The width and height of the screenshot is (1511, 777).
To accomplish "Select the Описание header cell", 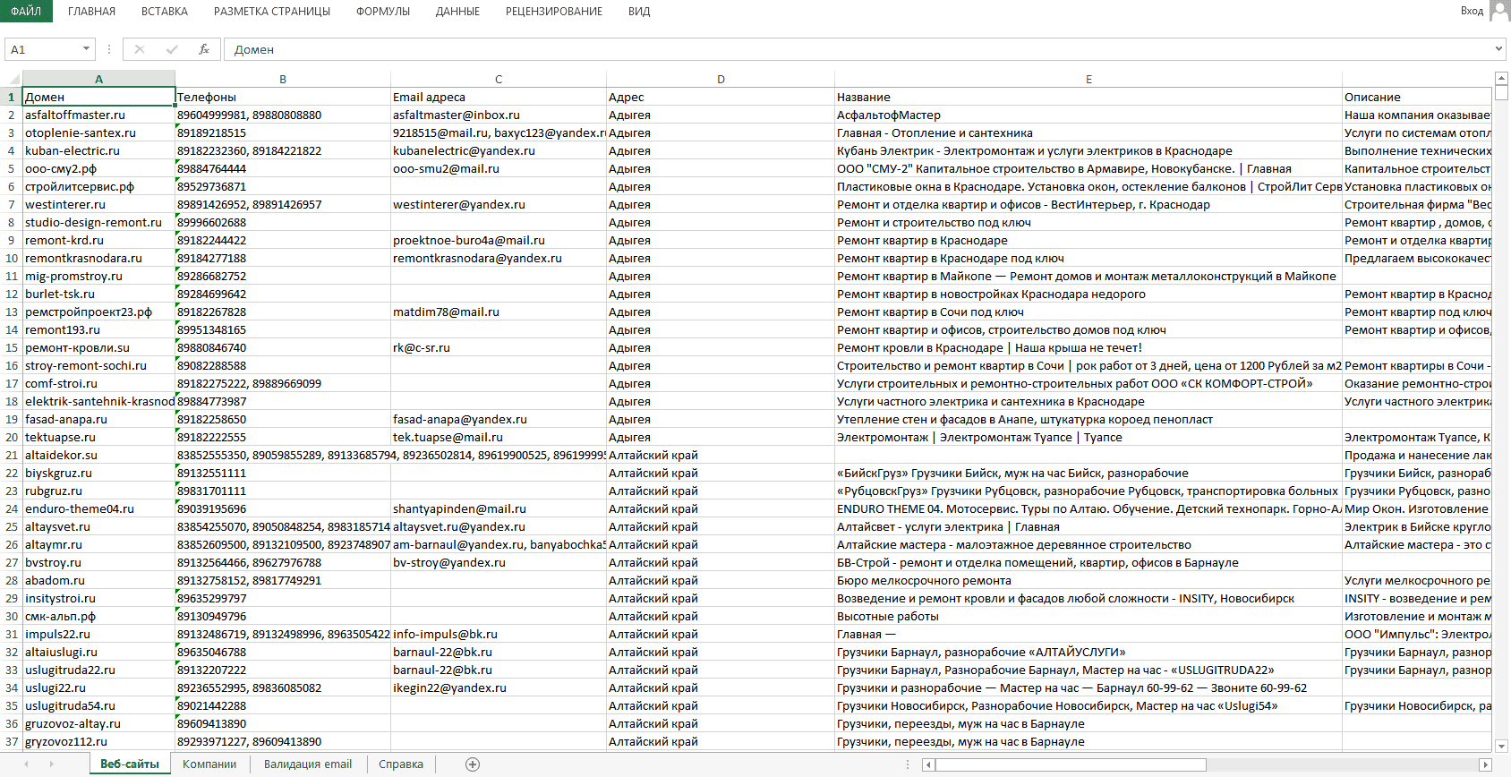I will (1417, 97).
